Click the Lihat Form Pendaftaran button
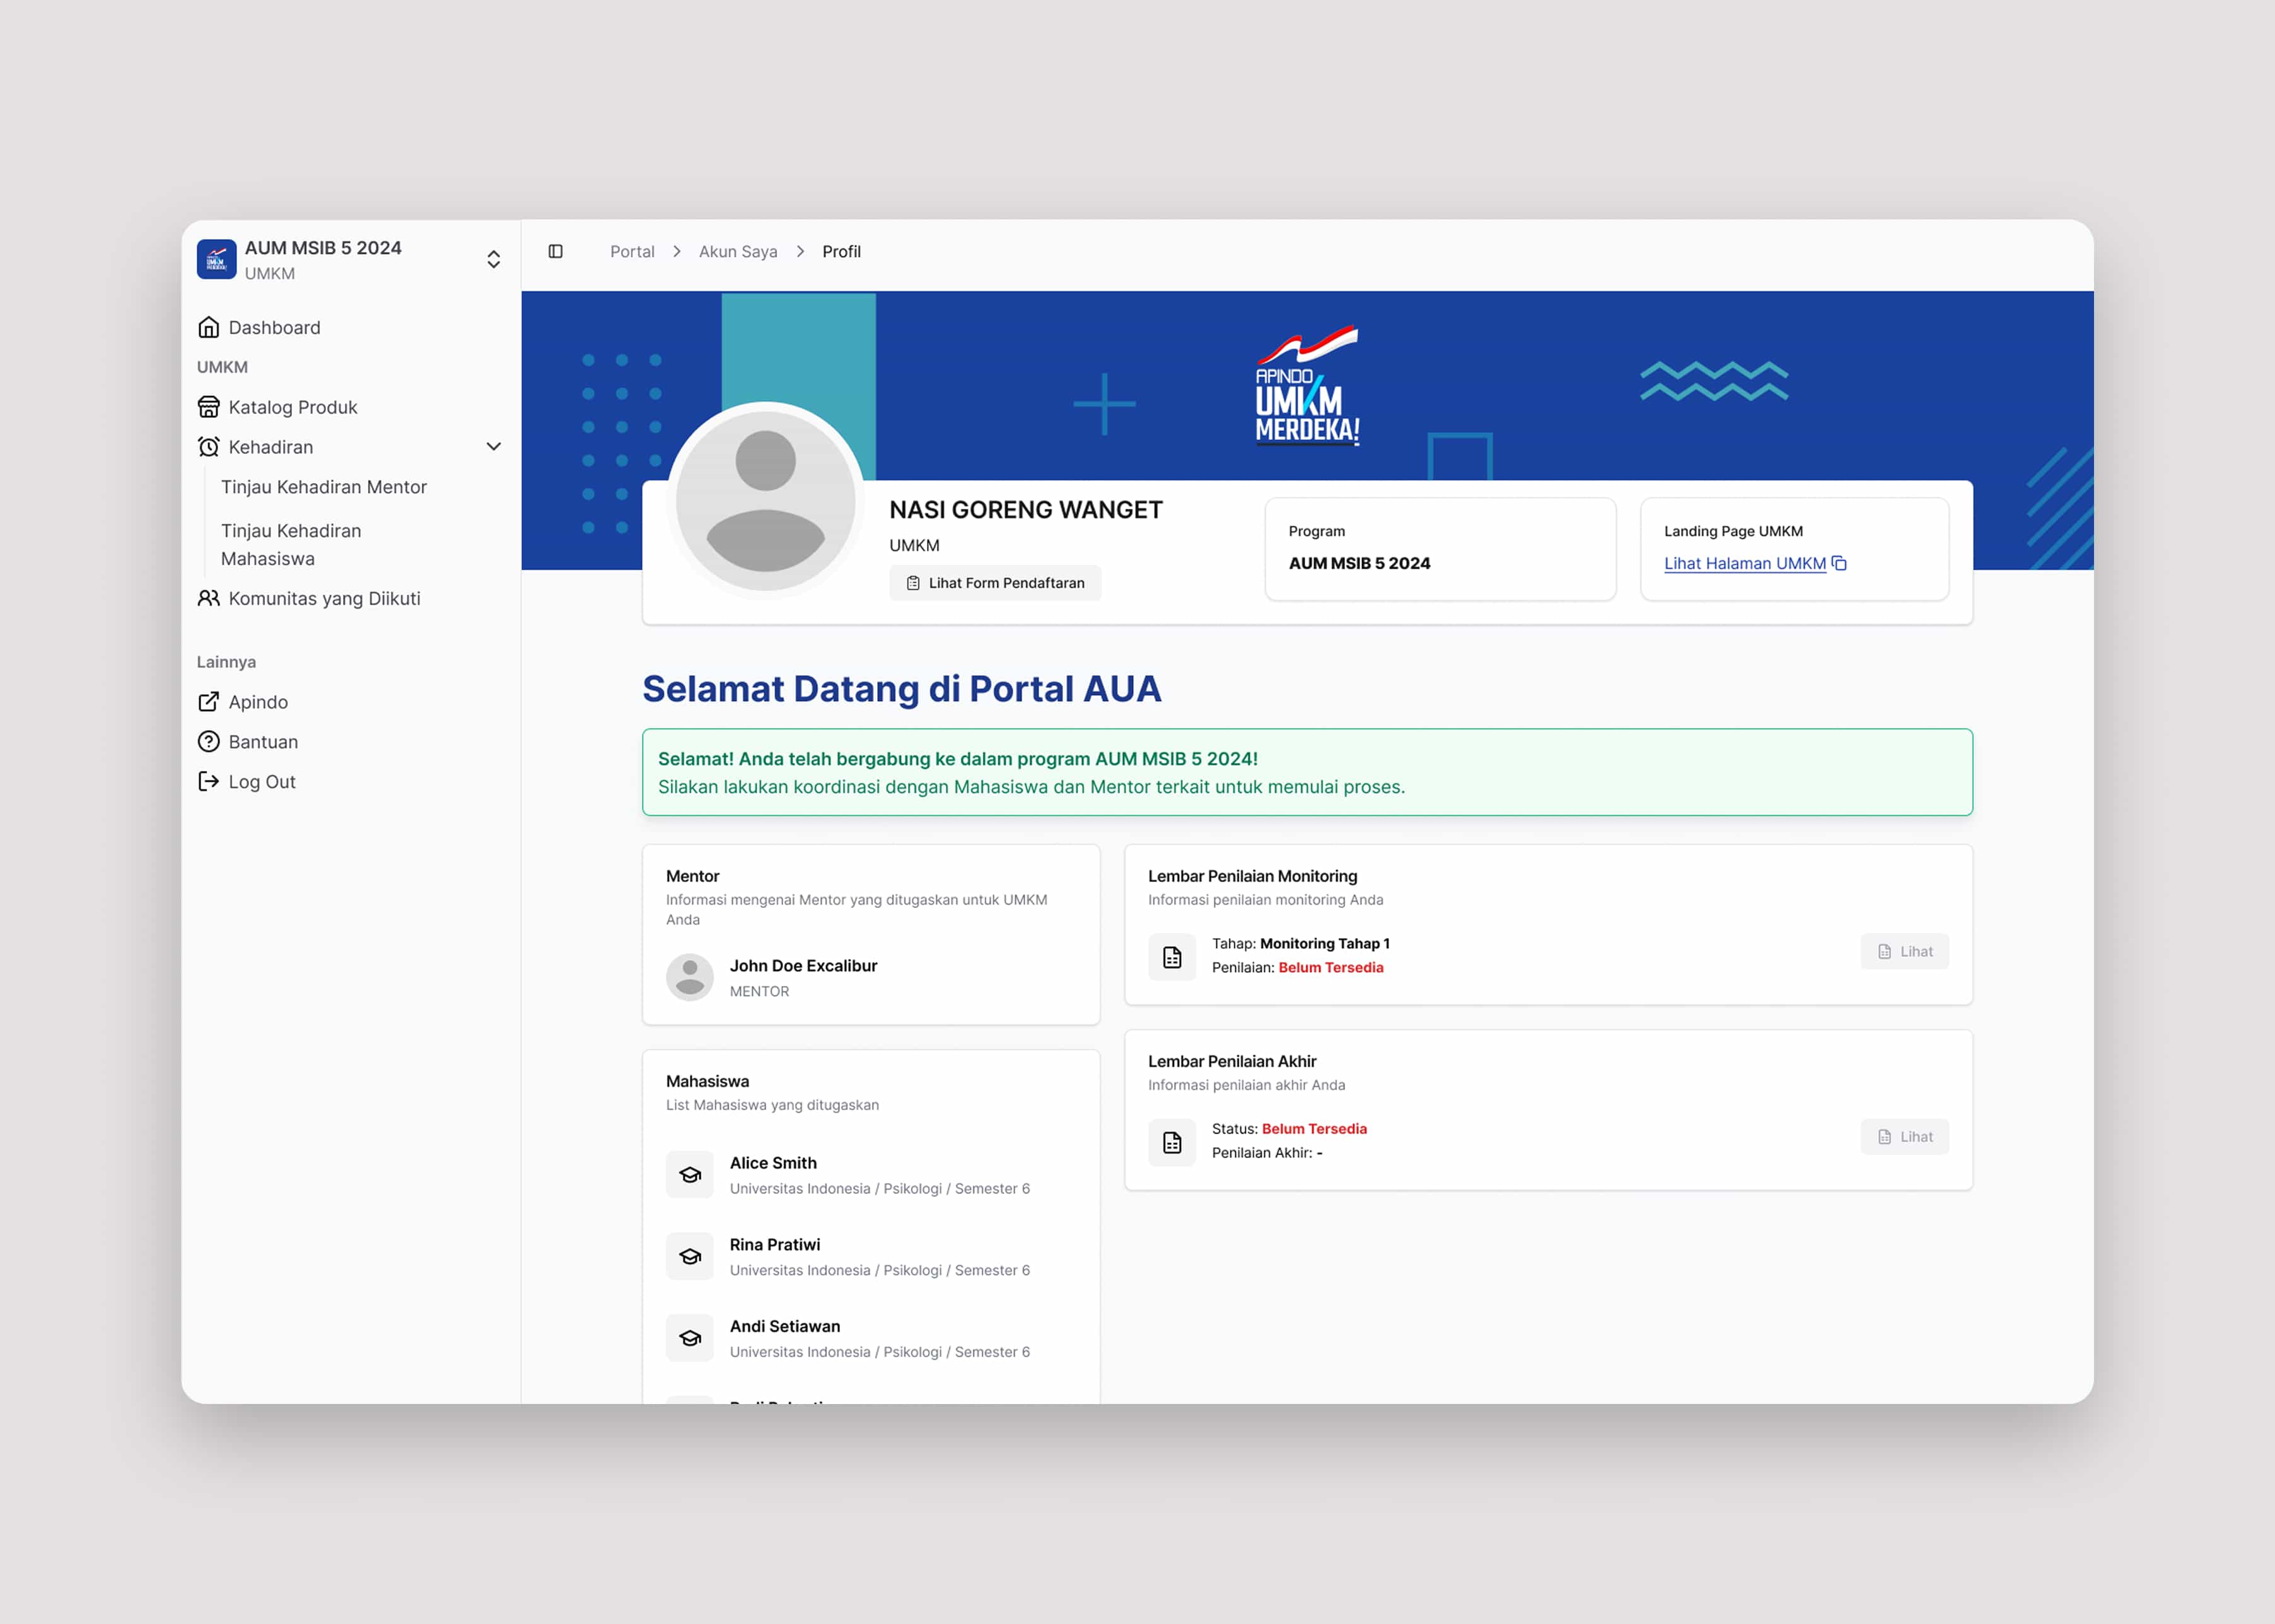 pos(995,583)
